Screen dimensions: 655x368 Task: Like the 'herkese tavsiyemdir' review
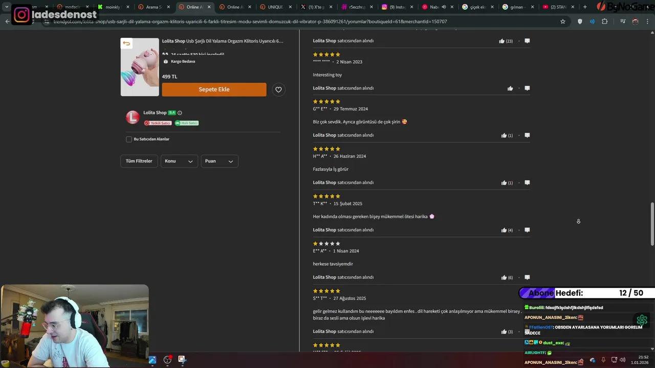(x=504, y=278)
